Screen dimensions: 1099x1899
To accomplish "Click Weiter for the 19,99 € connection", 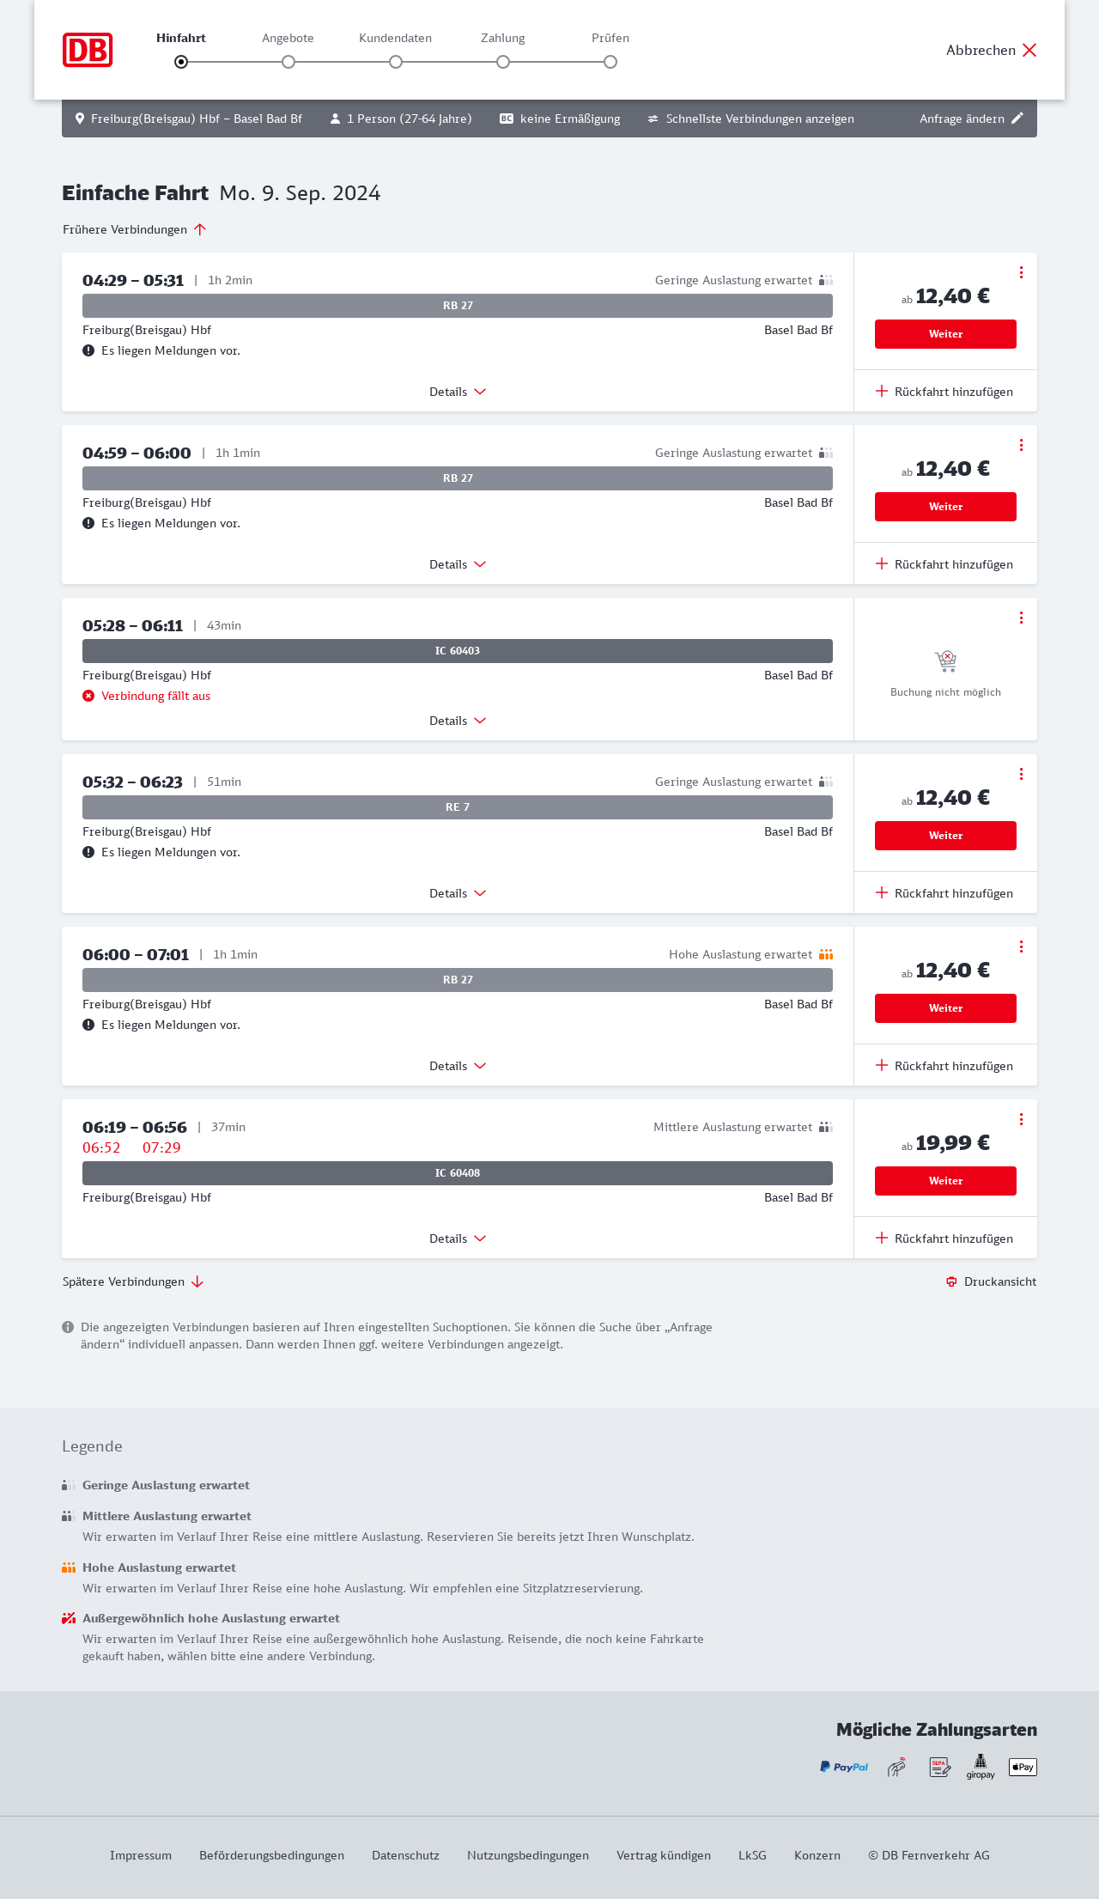I will 945,1181.
